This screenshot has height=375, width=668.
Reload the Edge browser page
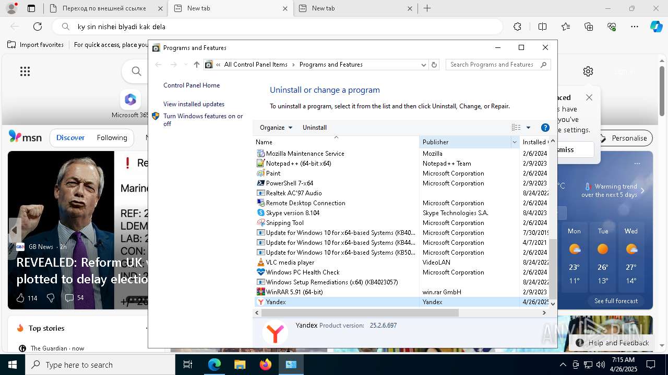pos(38,27)
